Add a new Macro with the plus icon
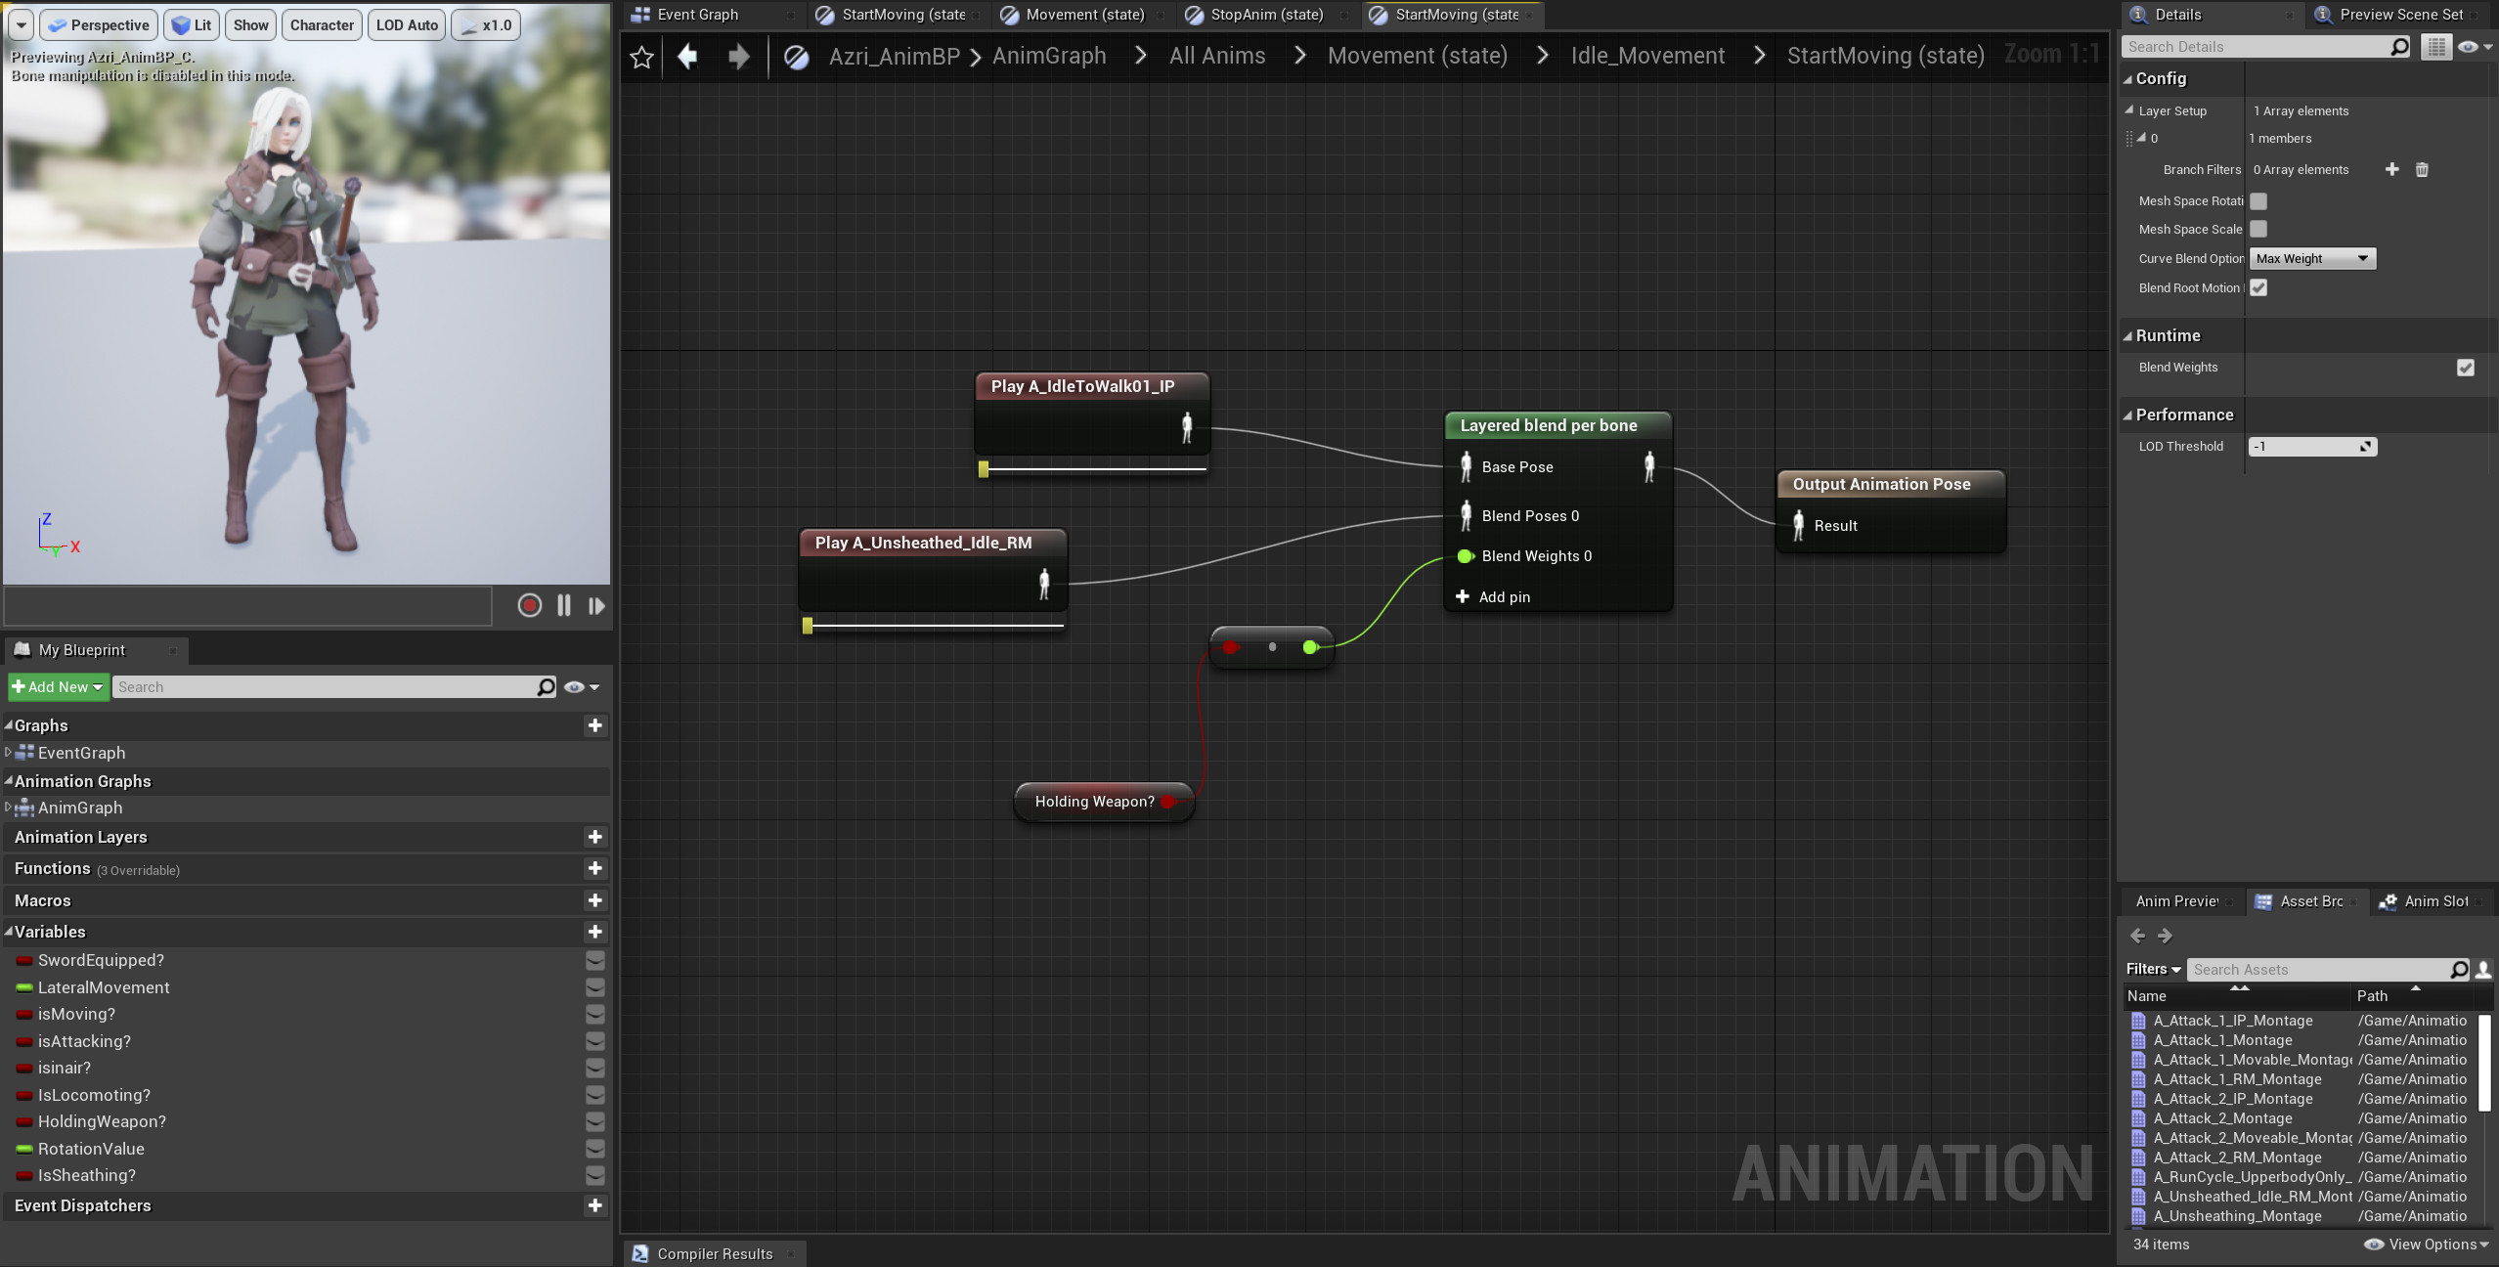 pos(595,899)
